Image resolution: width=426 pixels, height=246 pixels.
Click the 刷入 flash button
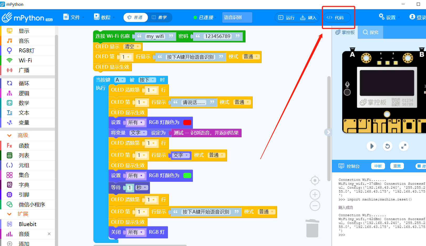[308, 18]
